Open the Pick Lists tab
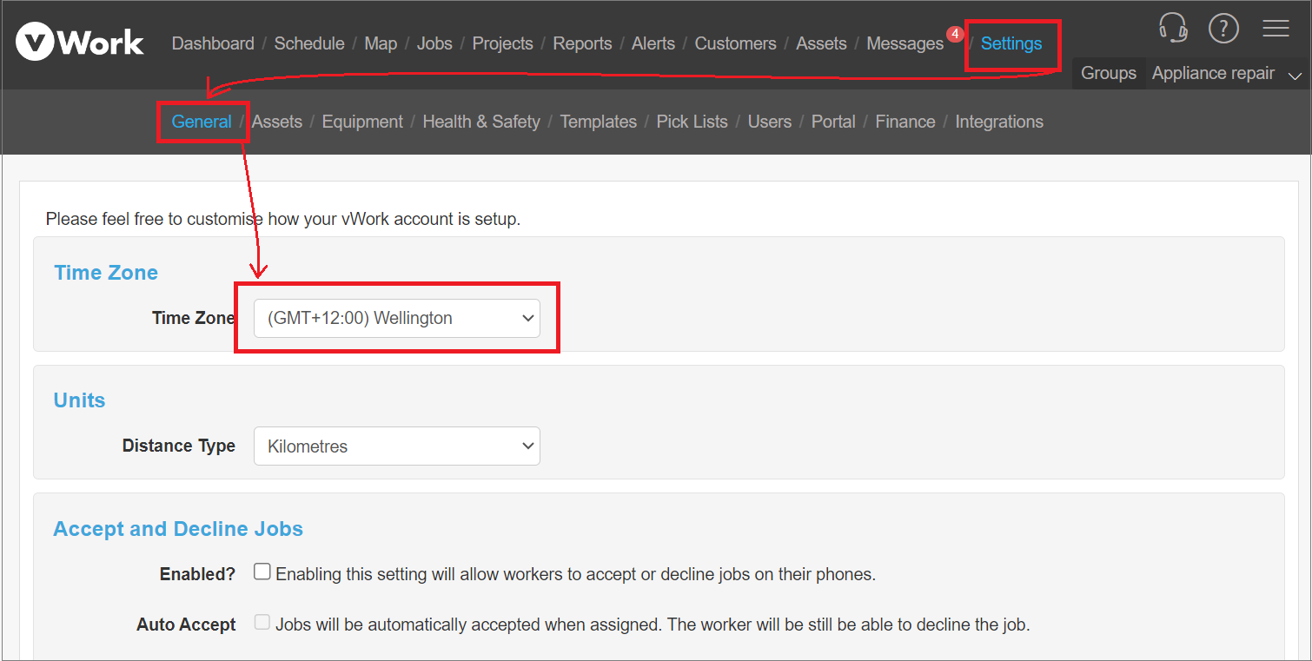The height and width of the screenshot is (661, 1312). click(692, 122)
